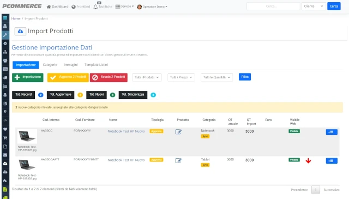Open the truck shipping sidebar icon

5,78
